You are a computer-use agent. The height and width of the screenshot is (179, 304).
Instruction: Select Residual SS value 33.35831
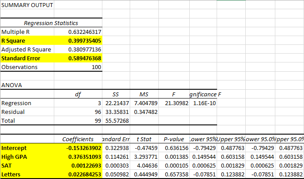(x=116, y=112)
